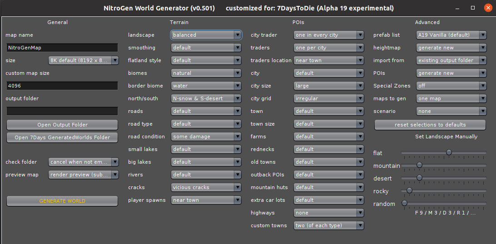
Task: Click Open Output Folder button
Action: [62, 125]
